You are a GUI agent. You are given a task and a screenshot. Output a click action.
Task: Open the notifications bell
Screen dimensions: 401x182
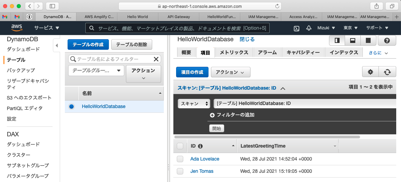point(309,28)
